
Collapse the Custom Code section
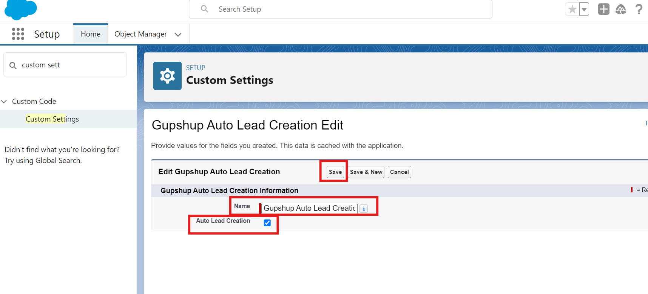click(x=4, y=102)
